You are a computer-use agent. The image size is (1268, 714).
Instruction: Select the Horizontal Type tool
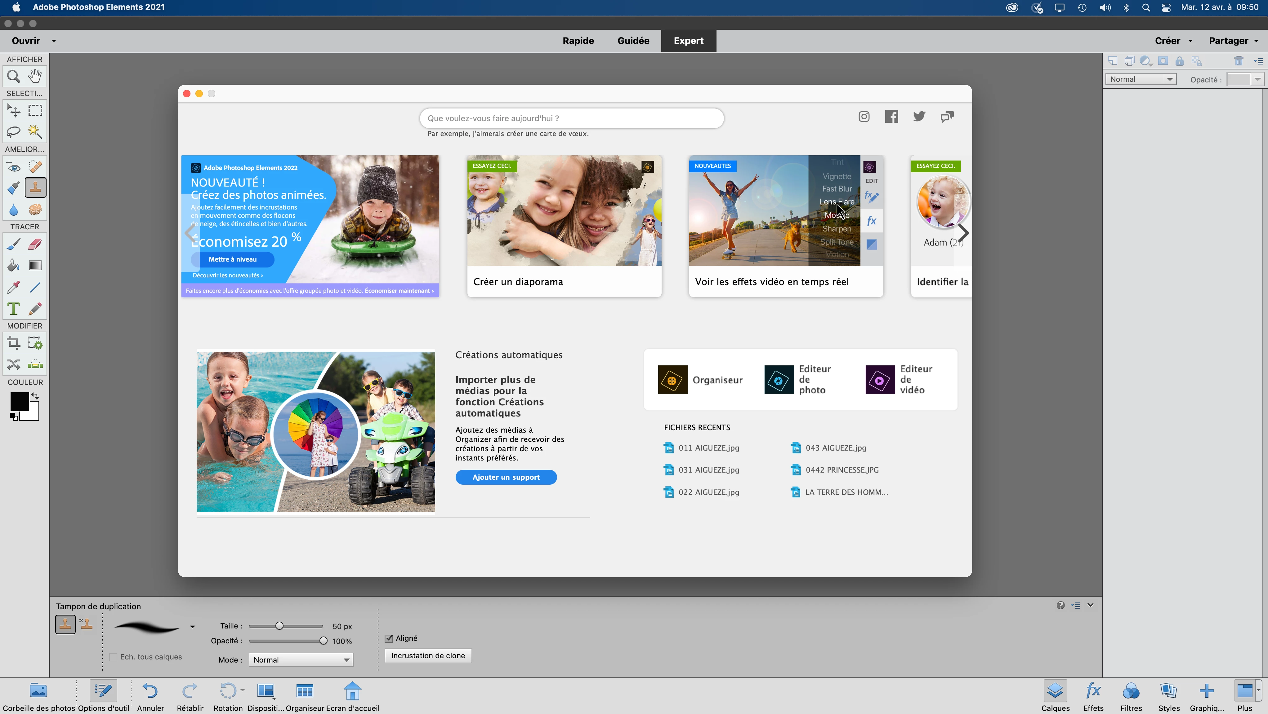(x=13, y=309)
